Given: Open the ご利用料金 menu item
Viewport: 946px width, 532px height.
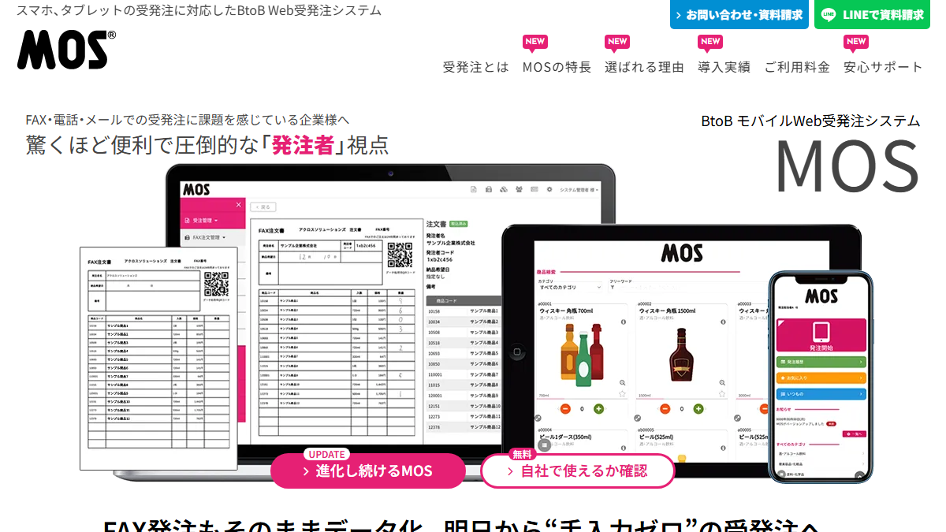Looking at the screenshot, I should pos(797,67).
